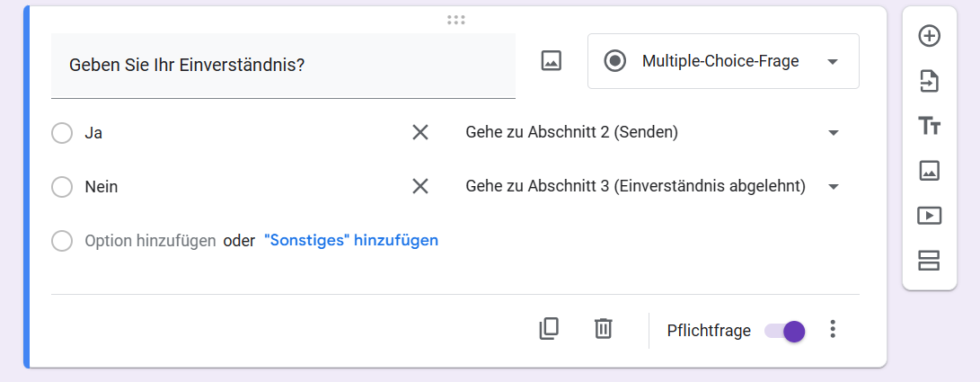Select the "Nein" radio button

point(62,187)
